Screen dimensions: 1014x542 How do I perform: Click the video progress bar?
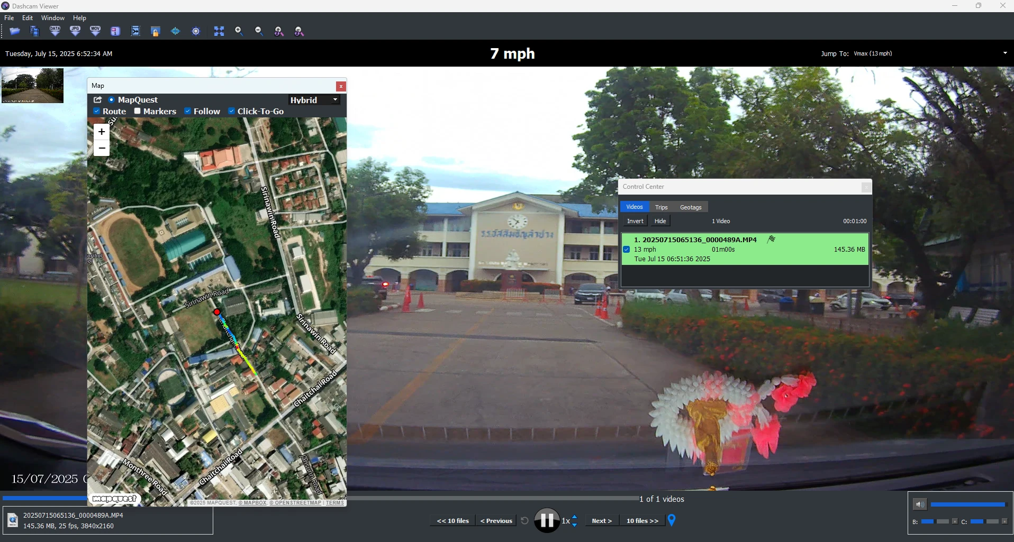click(x=321, y=498)
